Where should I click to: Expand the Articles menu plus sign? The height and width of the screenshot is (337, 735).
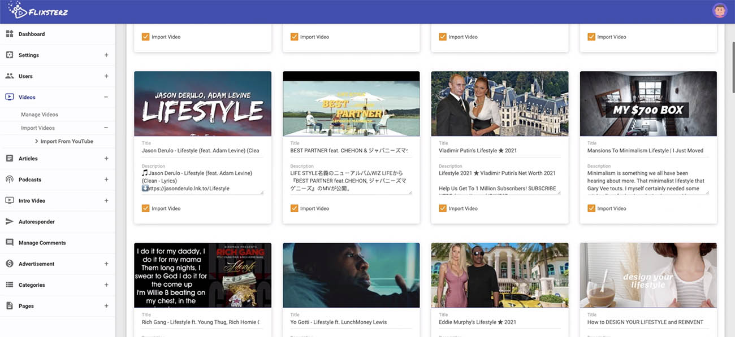[x=106, y=159]
